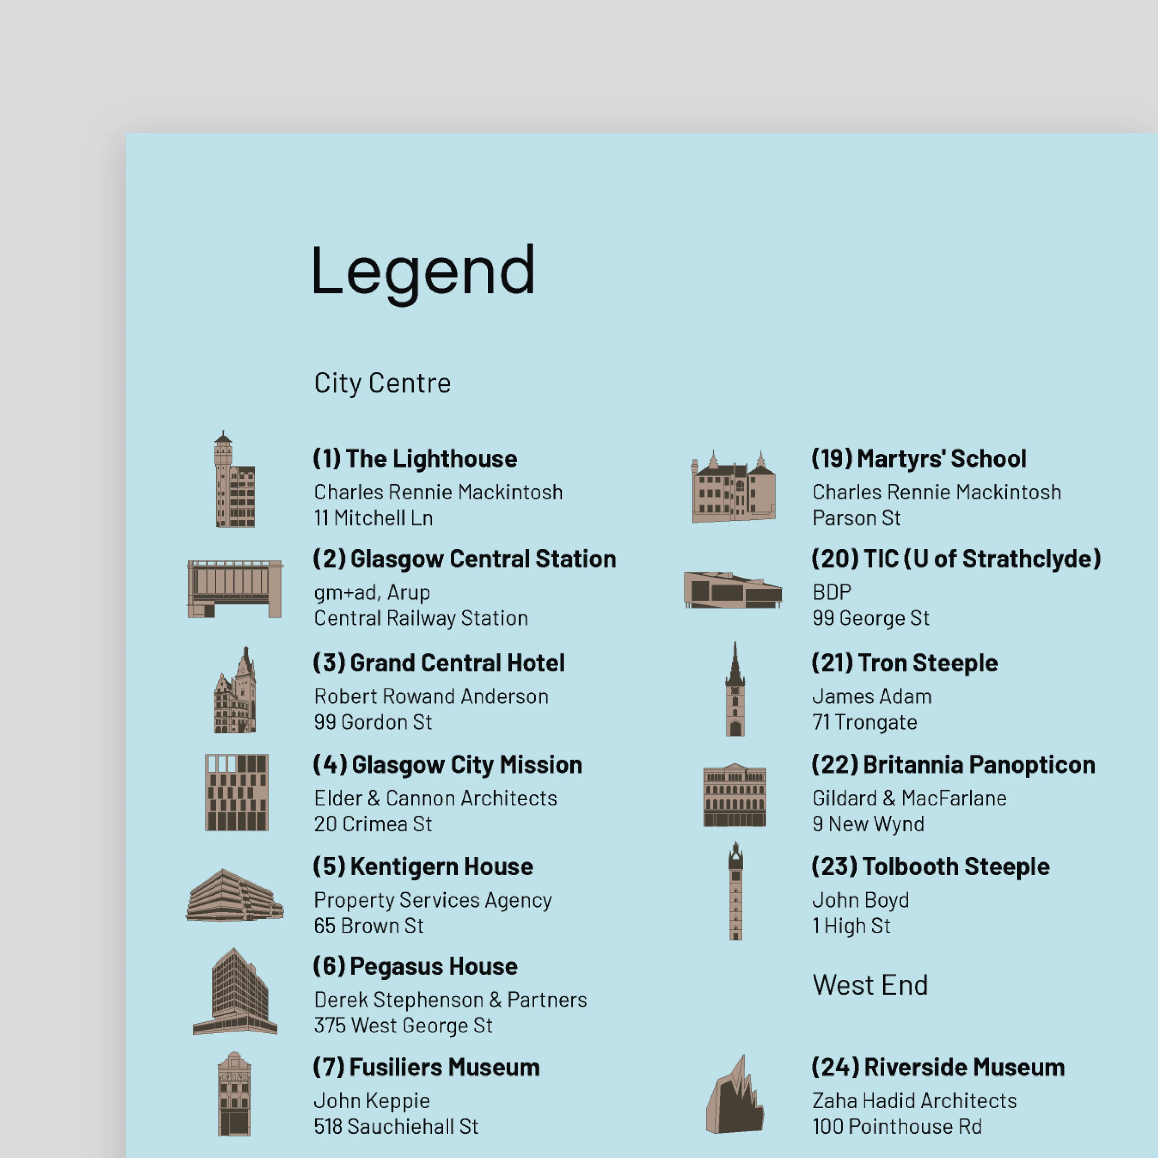Select '(22) Britannia Panopticon' title
Viewport: 1158px width, 1158px height.
[x=954, y=766]
